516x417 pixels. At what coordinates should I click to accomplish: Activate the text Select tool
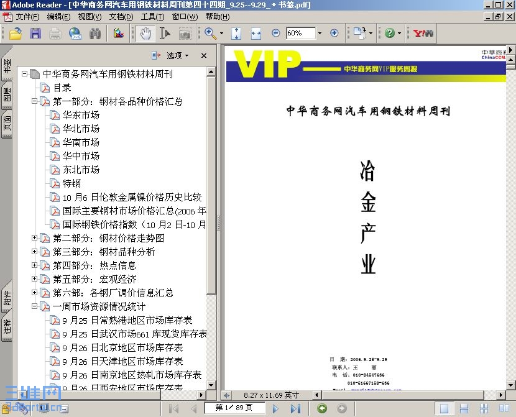click(x=165, y=33)
